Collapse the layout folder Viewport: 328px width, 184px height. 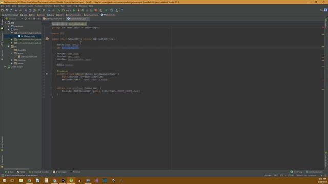click(12, 53)
